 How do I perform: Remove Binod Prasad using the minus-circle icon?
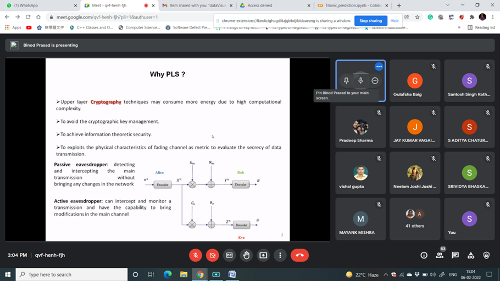(x=375, y=81)
